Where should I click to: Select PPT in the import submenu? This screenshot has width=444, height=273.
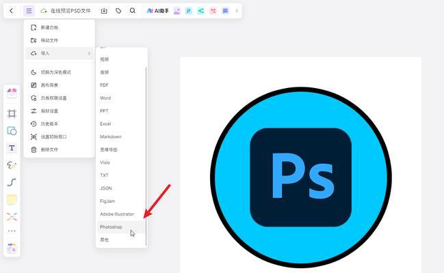tap(121, 111)
